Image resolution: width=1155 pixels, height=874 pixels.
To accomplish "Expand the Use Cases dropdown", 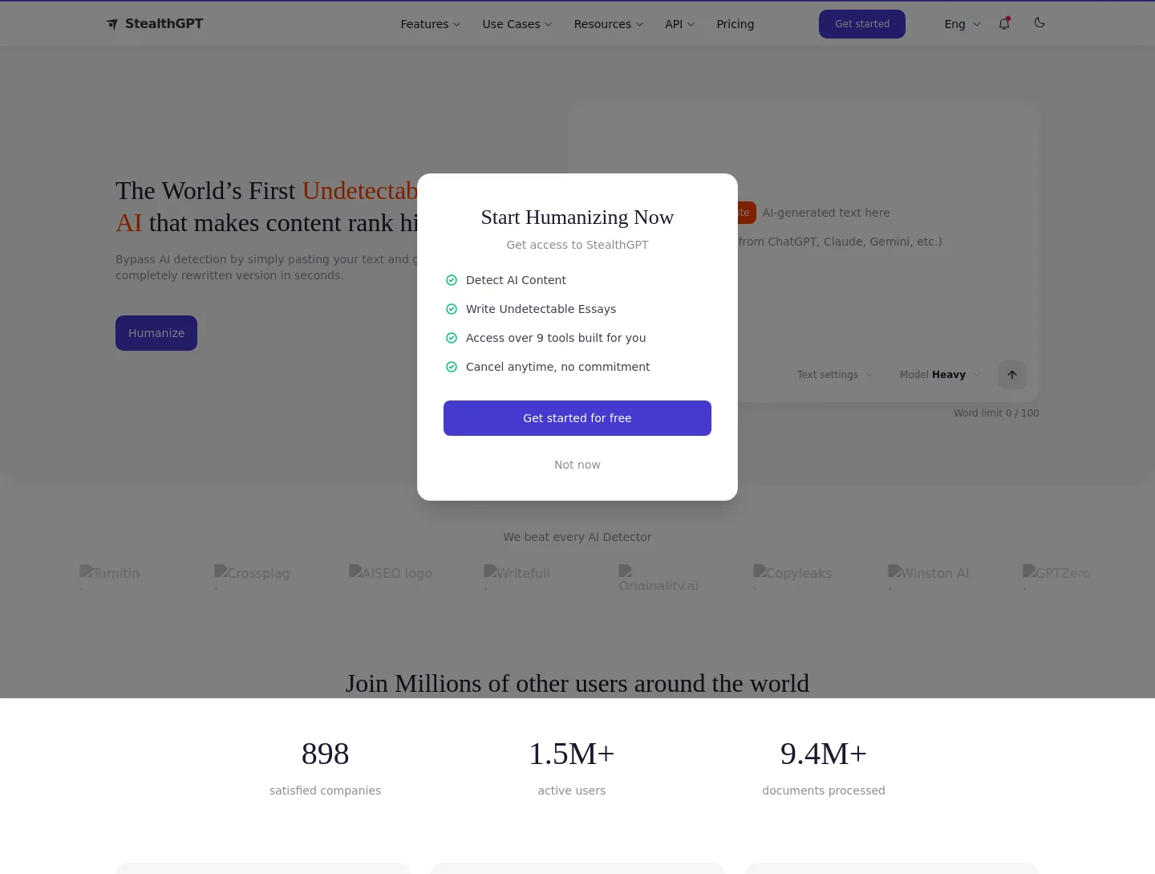I will point(517,24).
